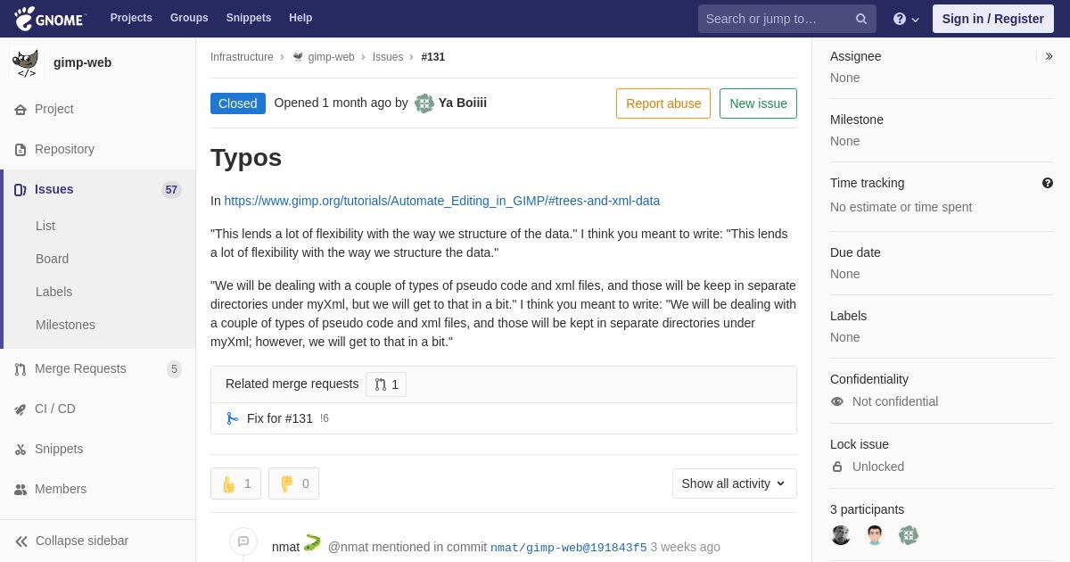Collapse sidebar double chevron icon
This screenshot has height=562, width=1070.
21,541
